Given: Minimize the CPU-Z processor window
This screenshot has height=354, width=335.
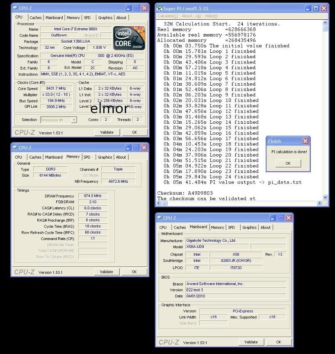Looking at the screenshot, I should click(129, 8).
